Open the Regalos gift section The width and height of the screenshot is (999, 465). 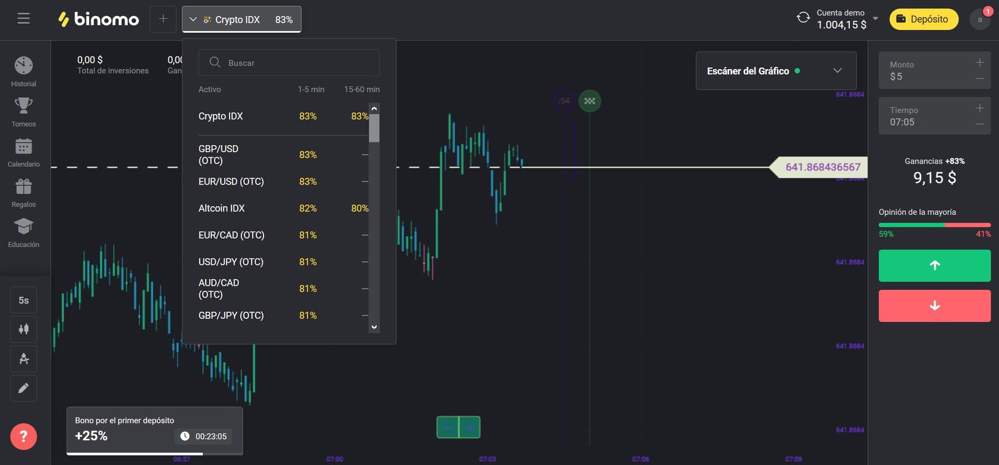[x=24, y=192]
